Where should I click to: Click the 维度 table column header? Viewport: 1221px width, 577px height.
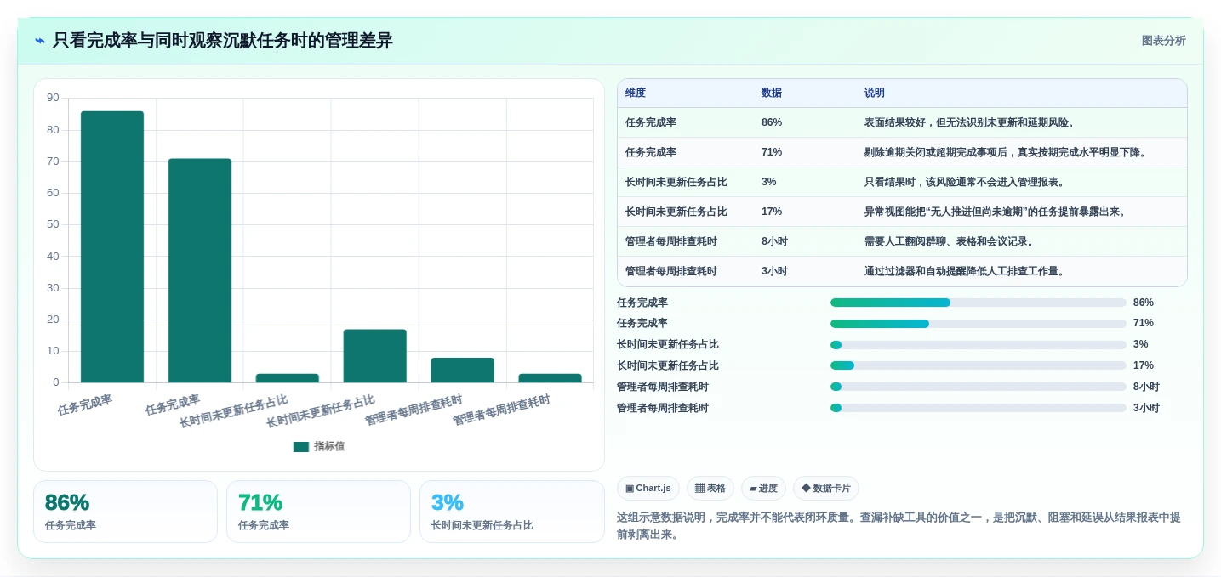636,93
